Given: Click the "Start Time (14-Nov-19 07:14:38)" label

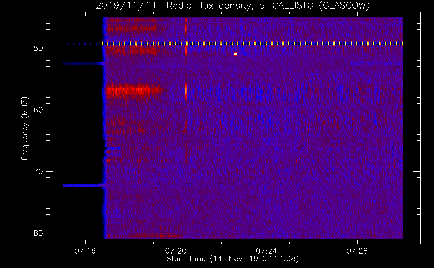Looking at the screenshot, I should pyautogui.click(x=233, y=259).
